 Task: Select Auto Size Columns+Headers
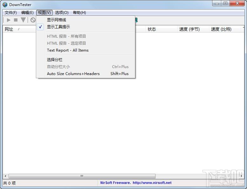click(73, 74)
